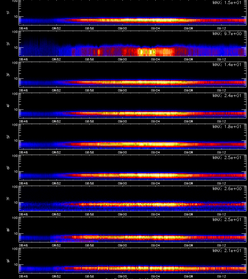
Task: Click the 3F panel axis label
Action: 8,74
